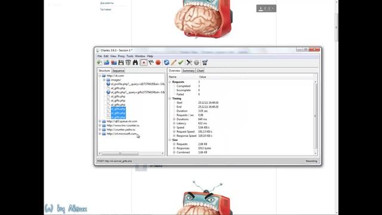The height and width of the screenshot is (215, 382).
Task: Open Find using the binoculars icon
Action: click(x=135, y=63)
